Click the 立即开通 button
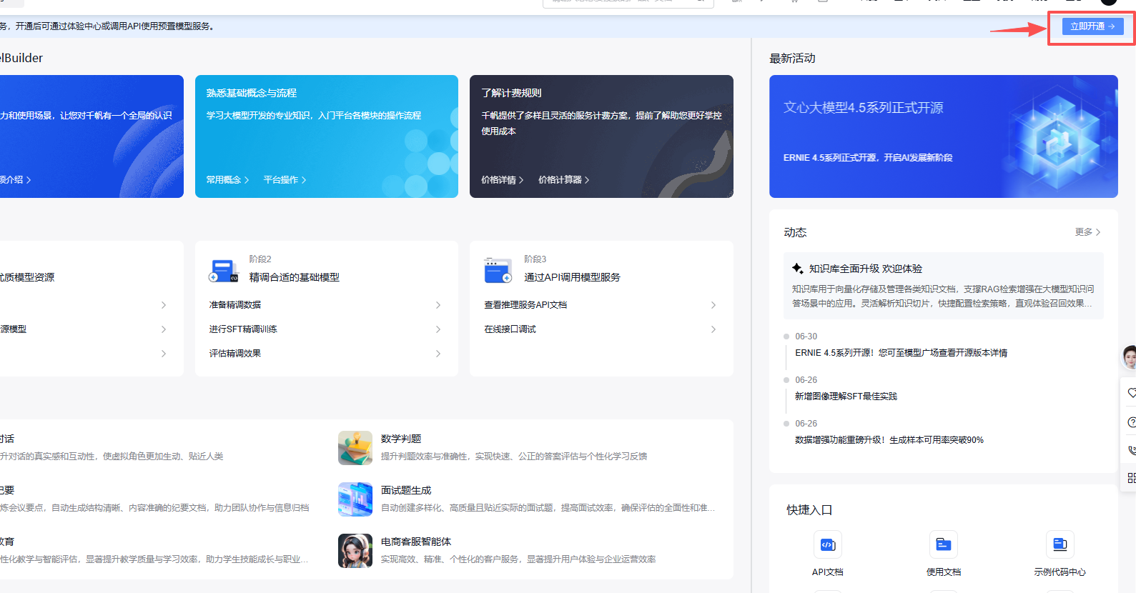This screenshot has width=1136, height=593. (1092, 26)
